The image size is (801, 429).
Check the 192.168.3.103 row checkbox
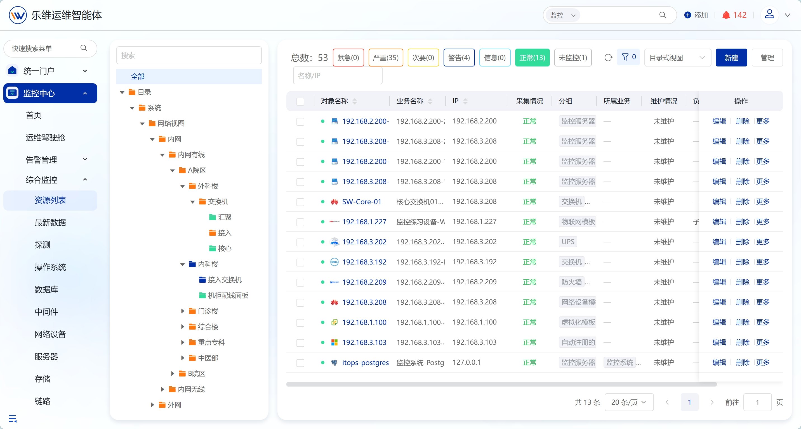300,343
